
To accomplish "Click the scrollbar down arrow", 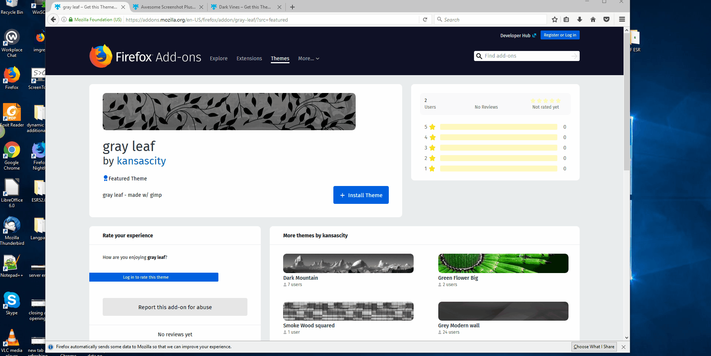I will tap(627, 338).
